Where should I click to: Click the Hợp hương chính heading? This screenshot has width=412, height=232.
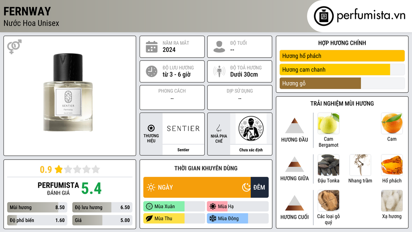pyautogui.click(x=342, y=43)
